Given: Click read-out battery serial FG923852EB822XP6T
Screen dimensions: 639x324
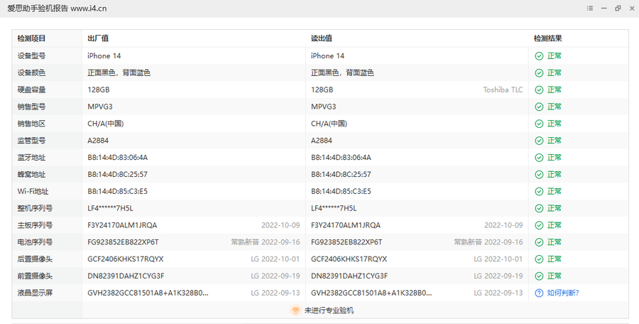Looking at the screenshot, I should pyautogui.click(x=346, y=242).
